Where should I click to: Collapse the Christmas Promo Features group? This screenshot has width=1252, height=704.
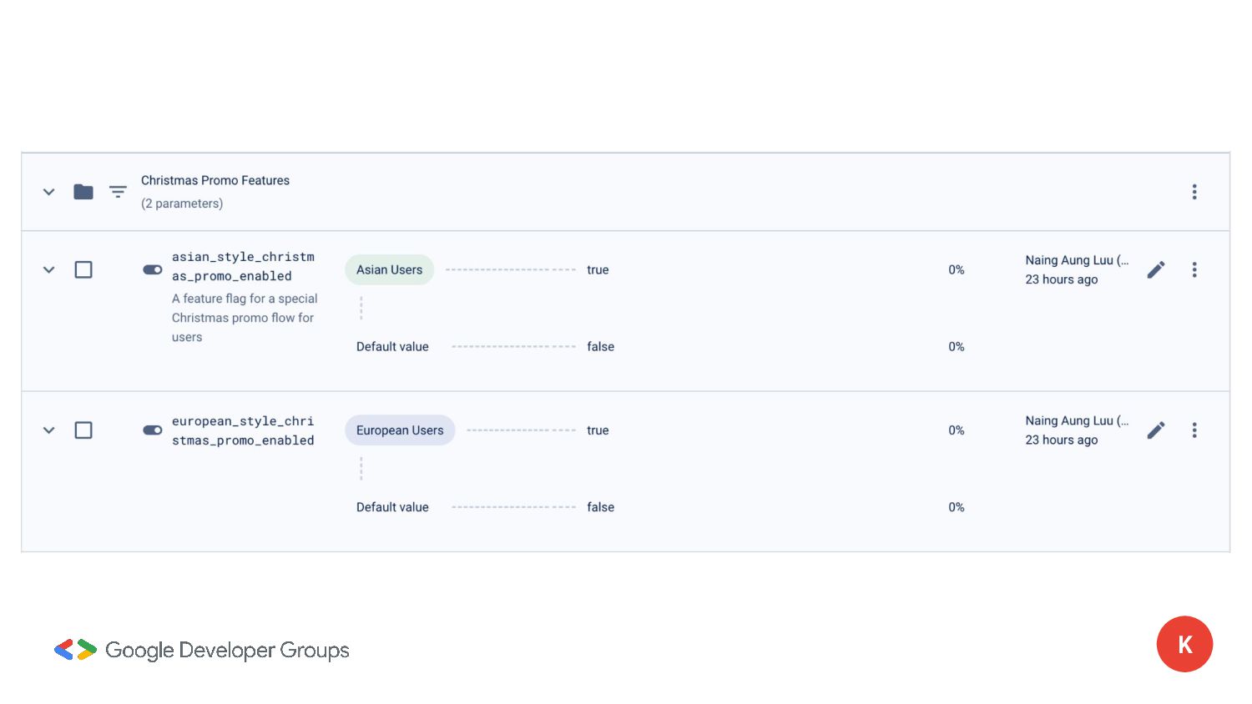click(49, 192)
